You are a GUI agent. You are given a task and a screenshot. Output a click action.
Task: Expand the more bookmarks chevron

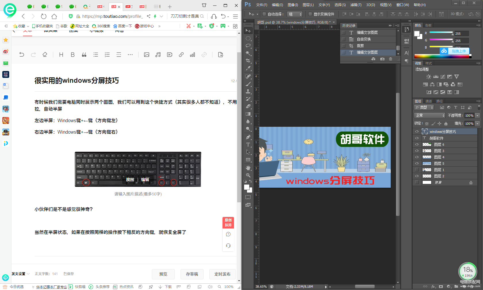click(159, 26)
